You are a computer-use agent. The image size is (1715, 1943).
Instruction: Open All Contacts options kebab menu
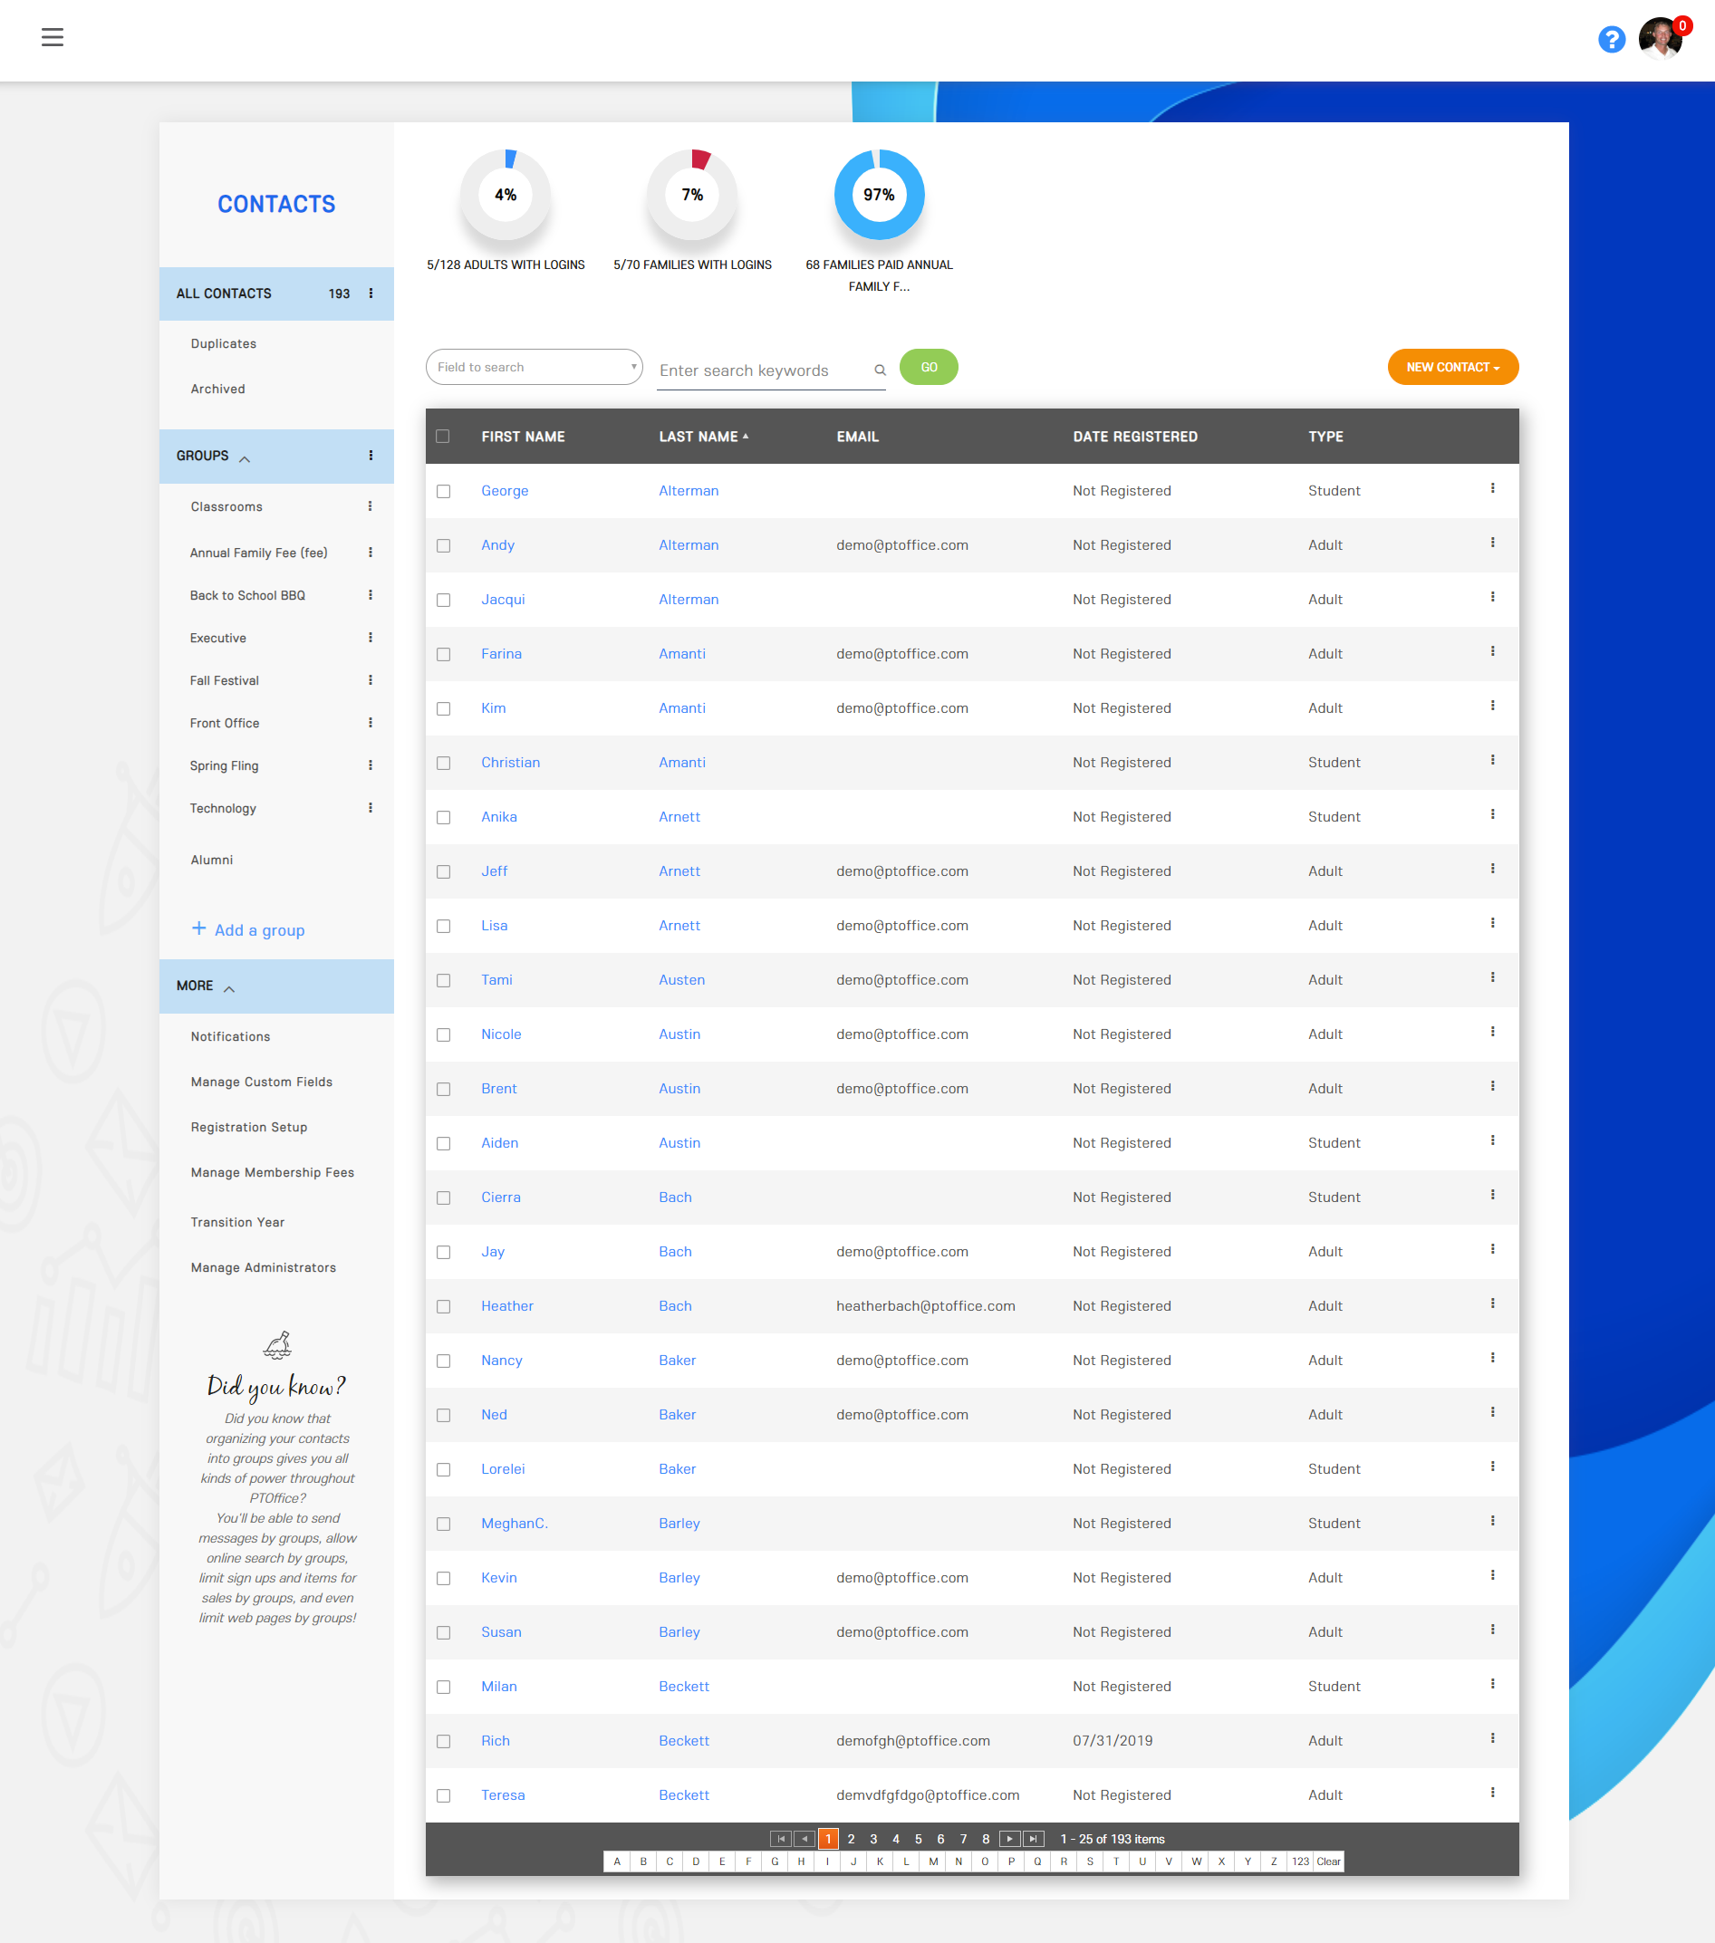pos(371,293)
